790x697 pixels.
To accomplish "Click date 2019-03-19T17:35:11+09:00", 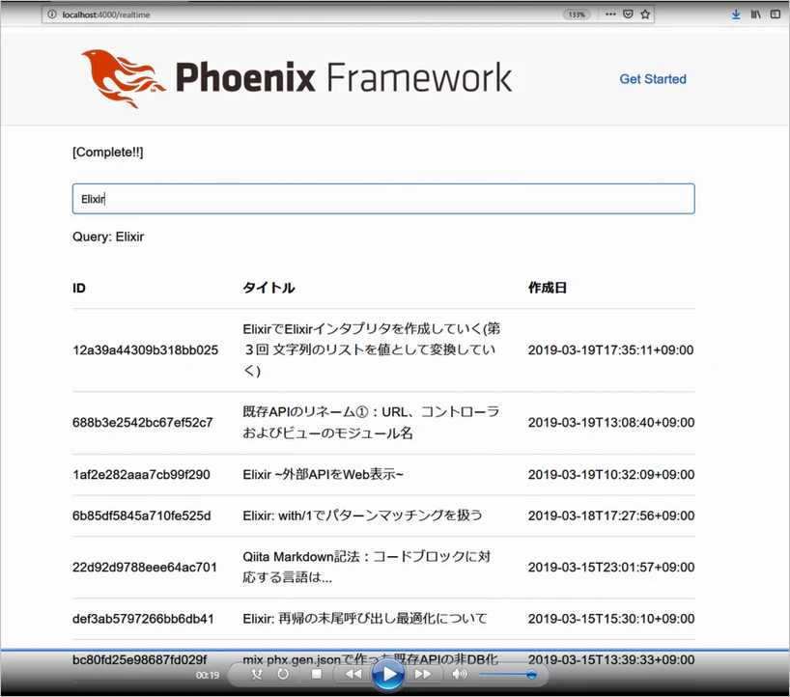I will [610, 350].
